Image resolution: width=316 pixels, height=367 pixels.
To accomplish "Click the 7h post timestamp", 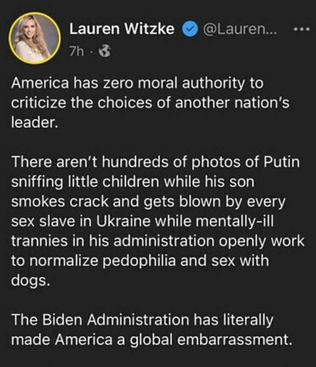I will [76, 51].
